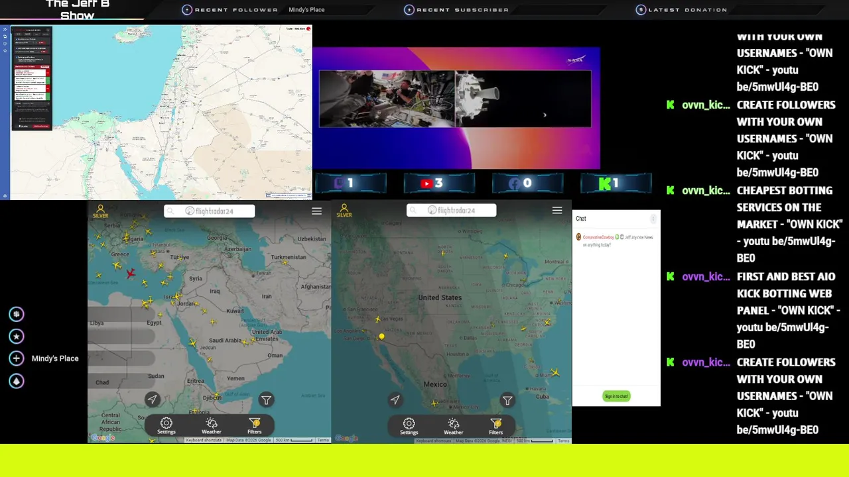Click plus icon beside Mindy's Place

click(x=17, y=358)
